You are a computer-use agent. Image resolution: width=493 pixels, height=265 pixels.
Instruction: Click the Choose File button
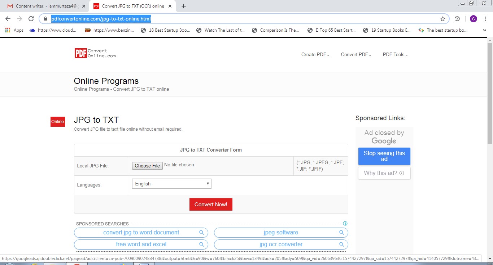point(147,166)
